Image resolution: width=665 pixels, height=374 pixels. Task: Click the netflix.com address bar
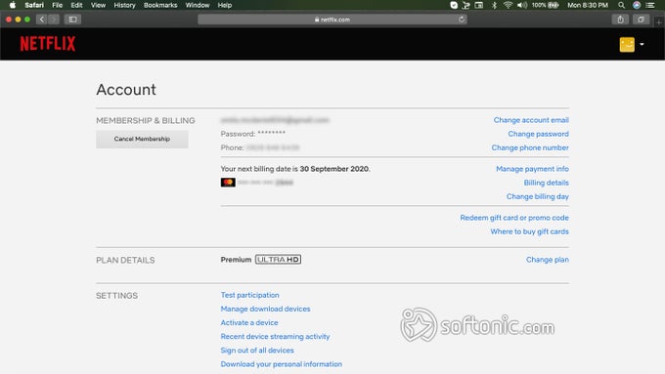[332, 20]
